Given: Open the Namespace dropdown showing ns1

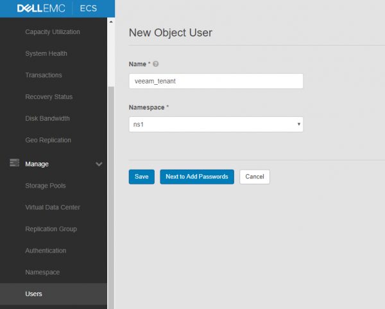Looking at the screenshot, I should pyautogui.click(x=216, y=124).
